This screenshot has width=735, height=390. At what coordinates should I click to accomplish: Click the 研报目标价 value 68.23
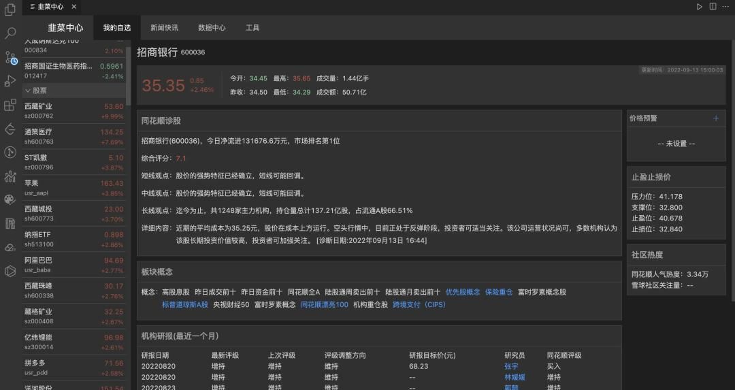click(x=419, y=366)
